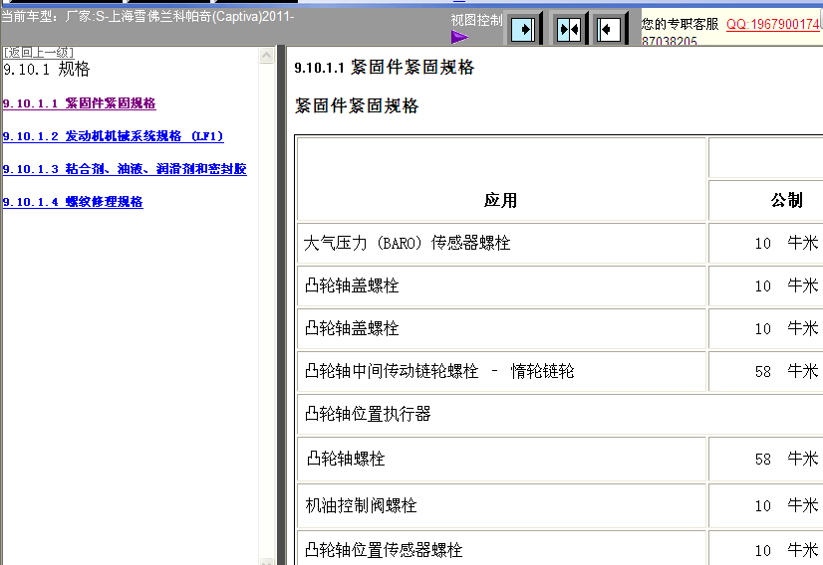The image size is (823, 565).
Task: Select 凸轮轴位置传感器螺栓 row
Action: (502, 549)
